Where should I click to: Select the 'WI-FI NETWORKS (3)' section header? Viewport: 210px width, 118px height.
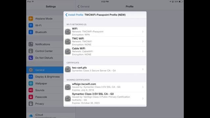pyautogui.click(x=76, y=25)
